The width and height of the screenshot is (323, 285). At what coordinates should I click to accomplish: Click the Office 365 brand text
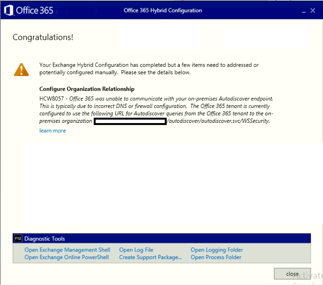35,10
